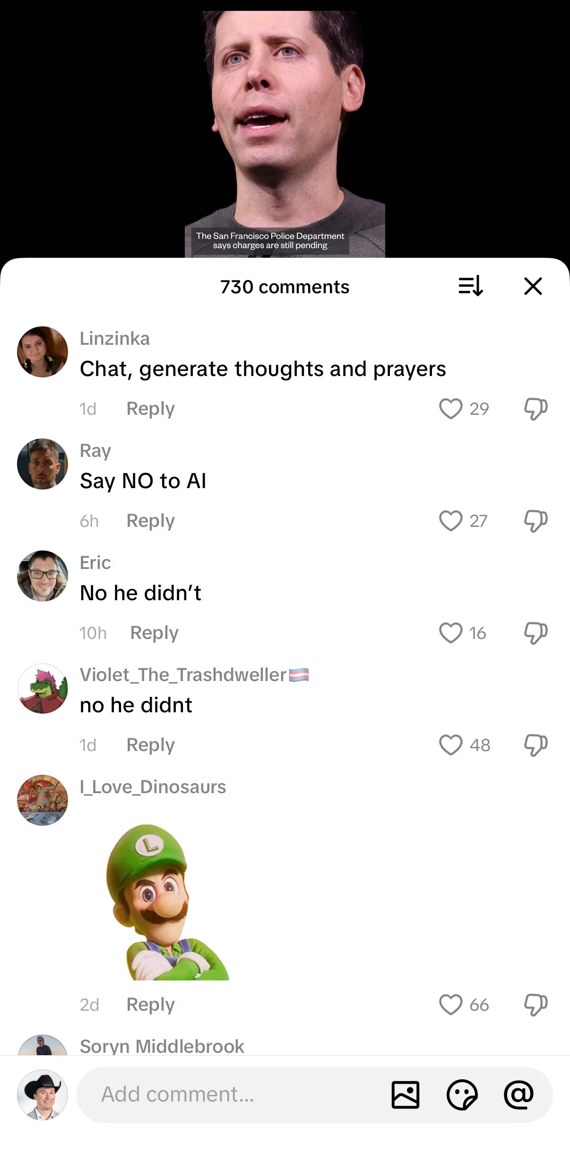Mention a user with @ icon
The width and height of the screenshot is (570, 1163).
518,1095
